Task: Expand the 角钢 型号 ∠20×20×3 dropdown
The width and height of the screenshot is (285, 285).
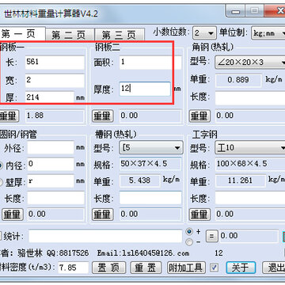Action: 250,63
